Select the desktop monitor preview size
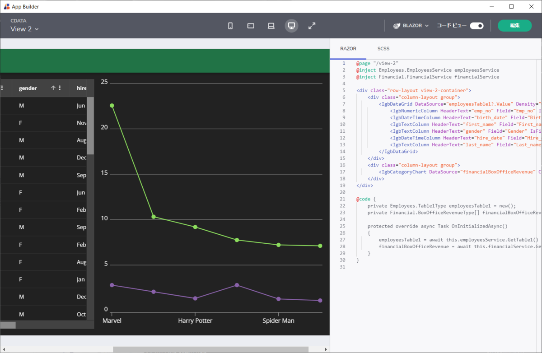 click(291, 26)
